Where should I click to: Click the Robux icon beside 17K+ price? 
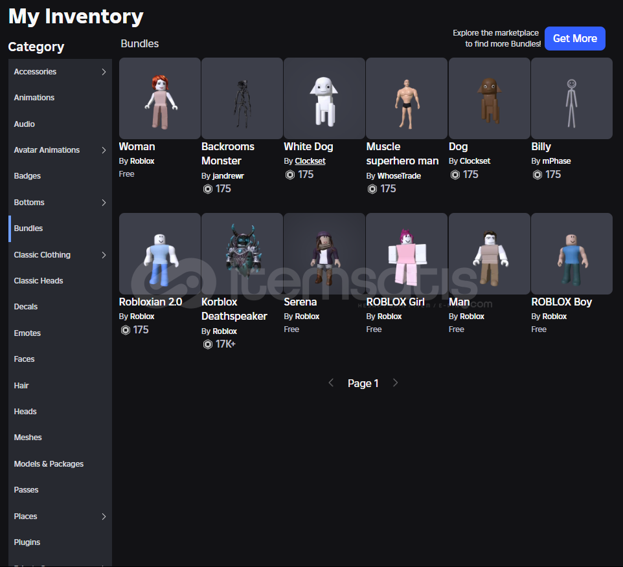(x=207, y=344)
